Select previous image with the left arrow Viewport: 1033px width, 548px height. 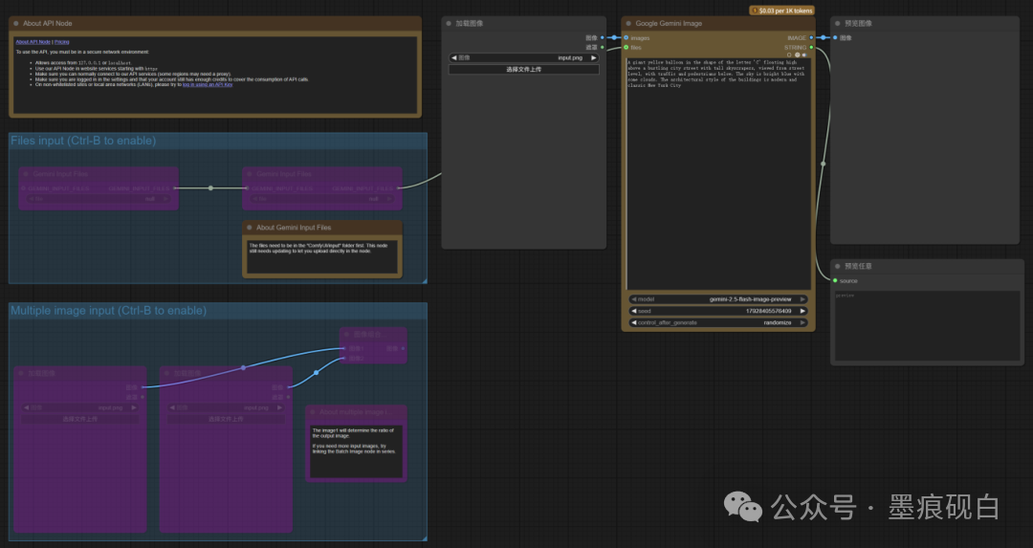pos(454,58)
